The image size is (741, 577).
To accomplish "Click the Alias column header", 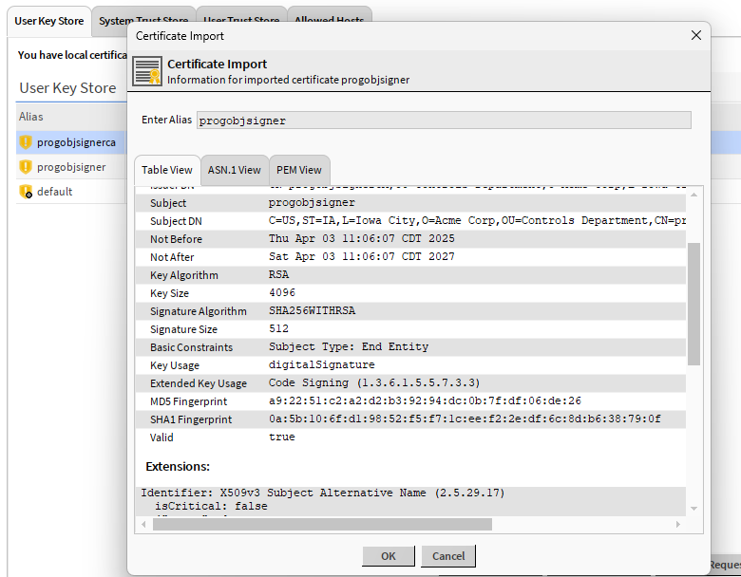I will click(31, 117).
